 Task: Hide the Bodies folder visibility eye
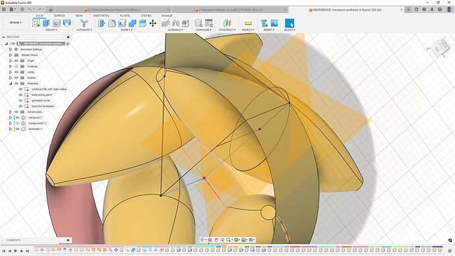(16, 78)
